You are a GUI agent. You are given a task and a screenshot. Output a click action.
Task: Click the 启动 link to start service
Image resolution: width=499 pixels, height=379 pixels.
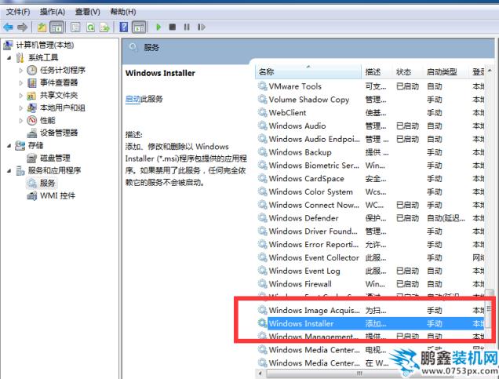(133, 99)
